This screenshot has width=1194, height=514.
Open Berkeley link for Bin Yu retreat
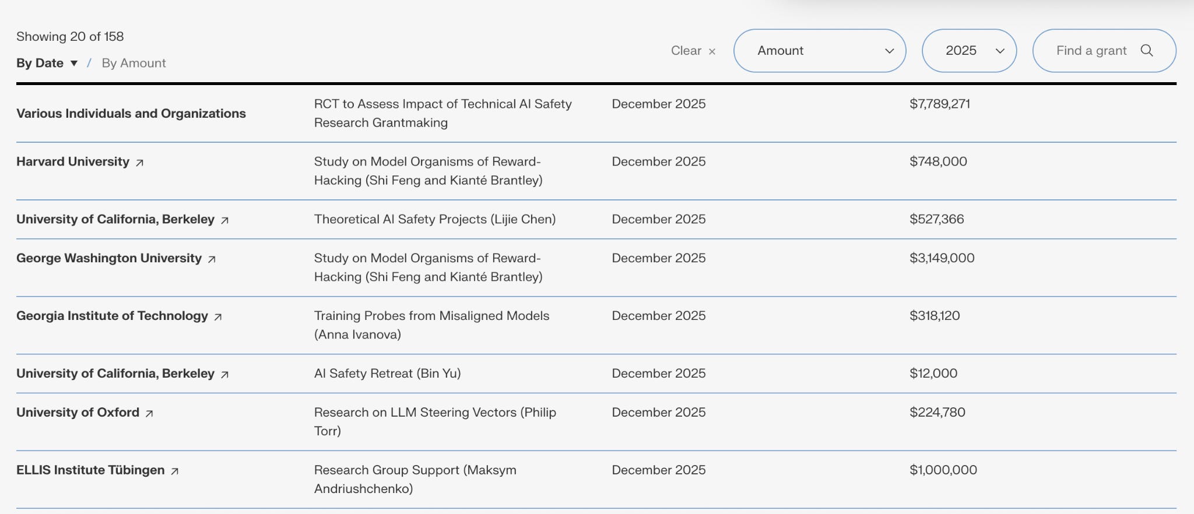(x=115, y=373)
